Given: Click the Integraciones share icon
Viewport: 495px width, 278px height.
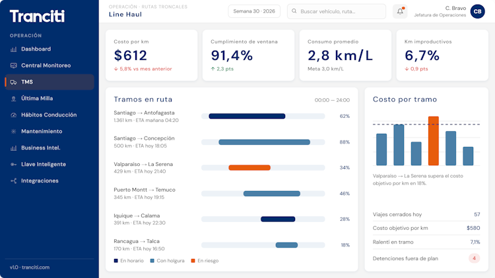Looking at the screenshot, I should pyautogui.click(x=14, y=181).
